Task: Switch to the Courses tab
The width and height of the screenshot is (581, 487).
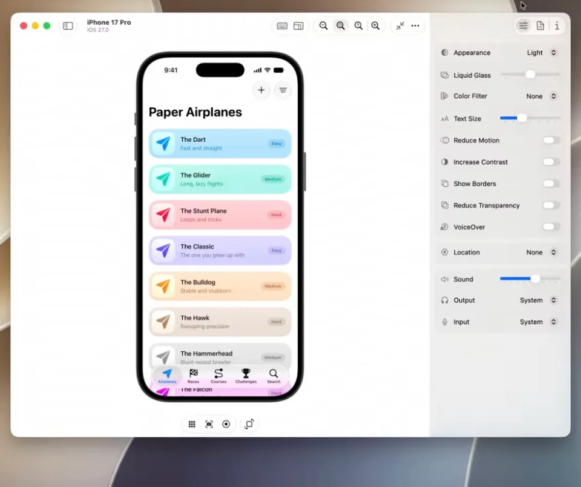Action: [x=218, y=376]
